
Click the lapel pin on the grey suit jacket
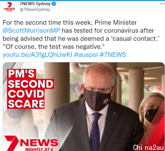(115, 113)
